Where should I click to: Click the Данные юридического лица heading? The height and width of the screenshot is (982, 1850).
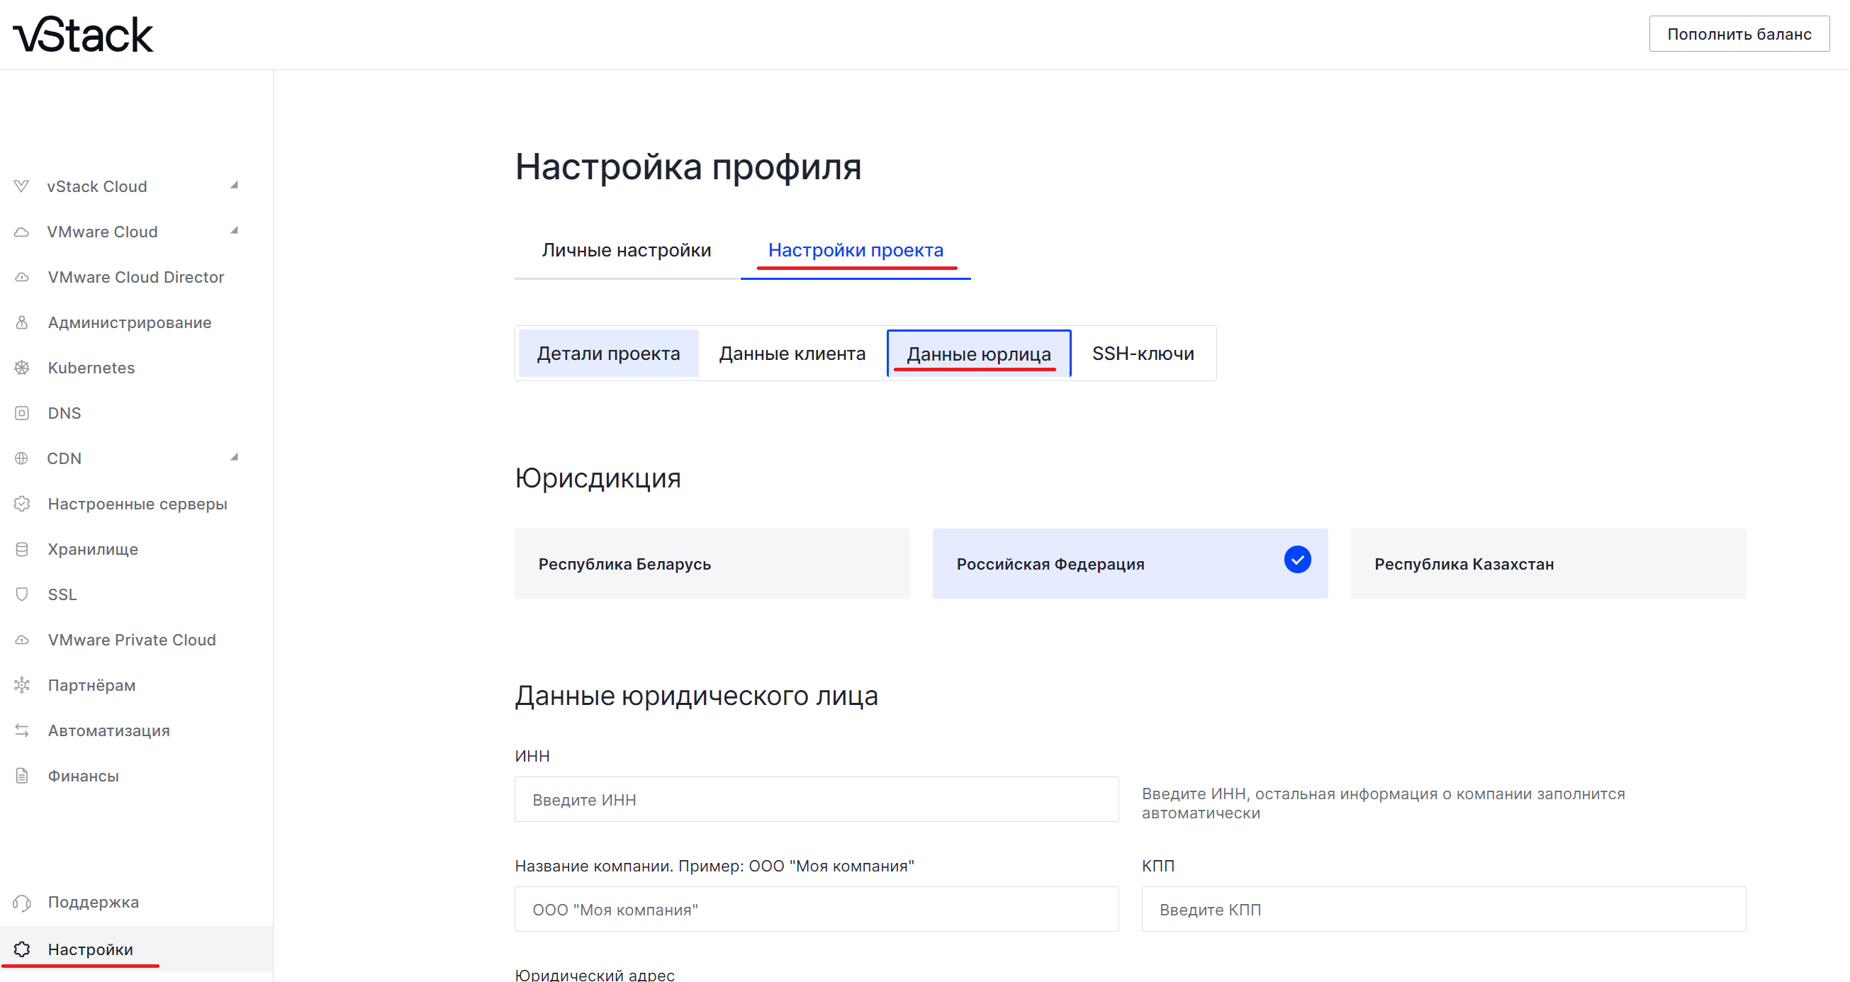click(x=696, y=696)
